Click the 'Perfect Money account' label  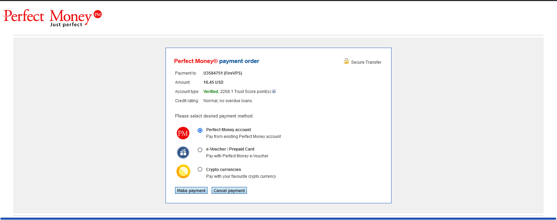(228, 130)
